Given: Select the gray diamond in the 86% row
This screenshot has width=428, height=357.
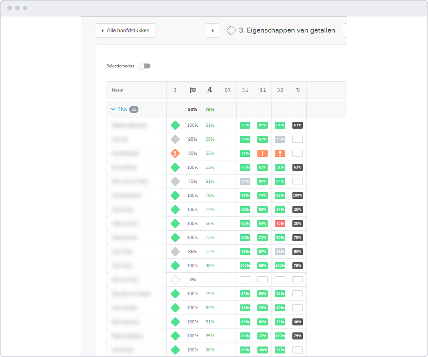Looking at the screenshot, I should [175, 252].
